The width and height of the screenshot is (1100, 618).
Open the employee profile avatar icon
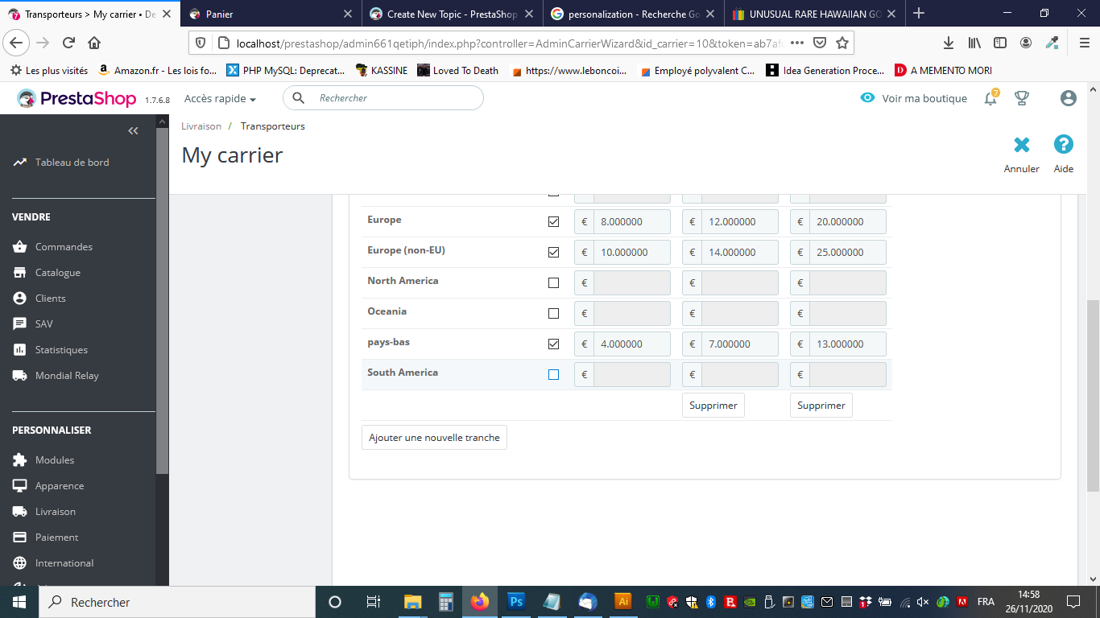click(1069, 98)
